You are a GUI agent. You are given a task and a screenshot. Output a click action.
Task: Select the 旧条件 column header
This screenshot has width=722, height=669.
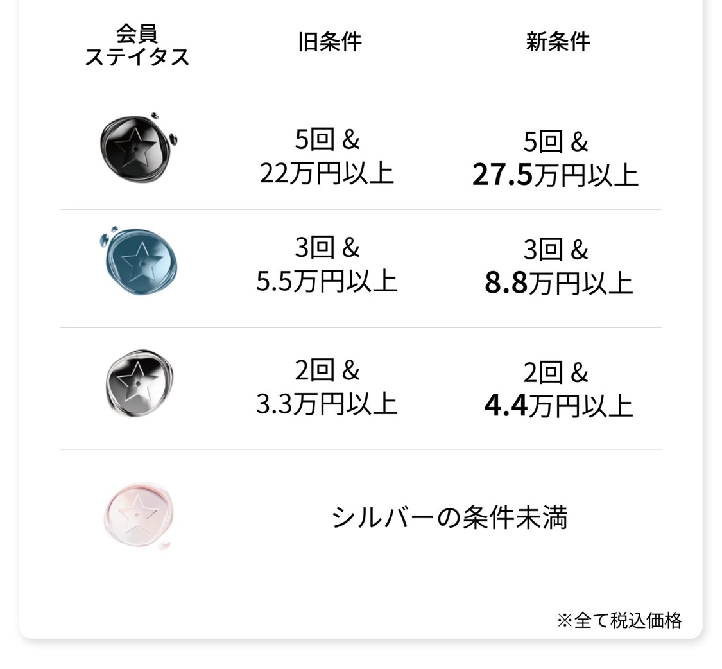point(330,42)
